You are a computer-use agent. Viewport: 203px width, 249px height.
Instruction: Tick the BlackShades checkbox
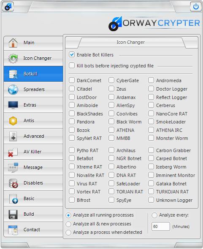click(72, 113)
